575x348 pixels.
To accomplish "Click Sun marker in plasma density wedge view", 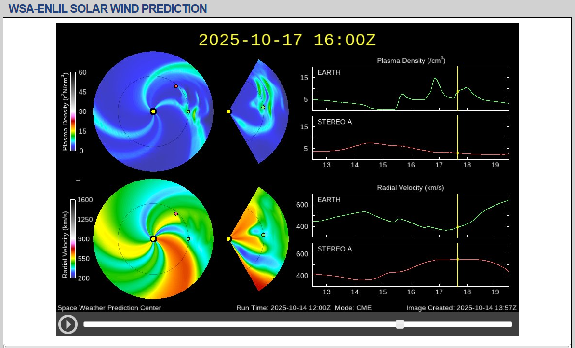I will (228, 111).
